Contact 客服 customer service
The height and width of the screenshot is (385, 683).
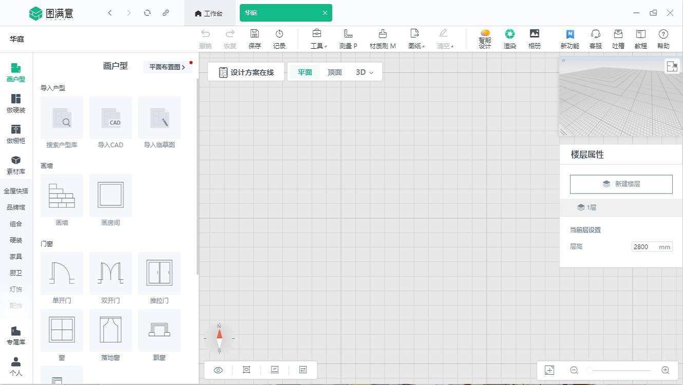click(596, 39)
